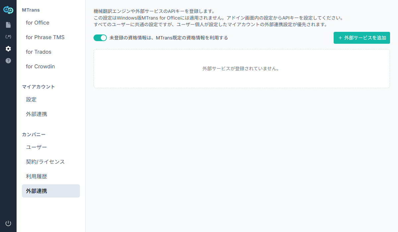This screenshot has width=398, height=232.
Task: Click the マイアカウント section heading
Action: [38, 87]
